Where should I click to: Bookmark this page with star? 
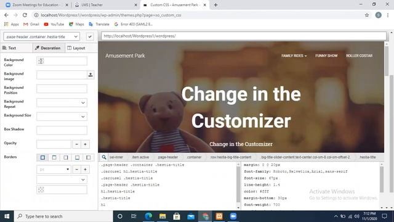point(367,15)
